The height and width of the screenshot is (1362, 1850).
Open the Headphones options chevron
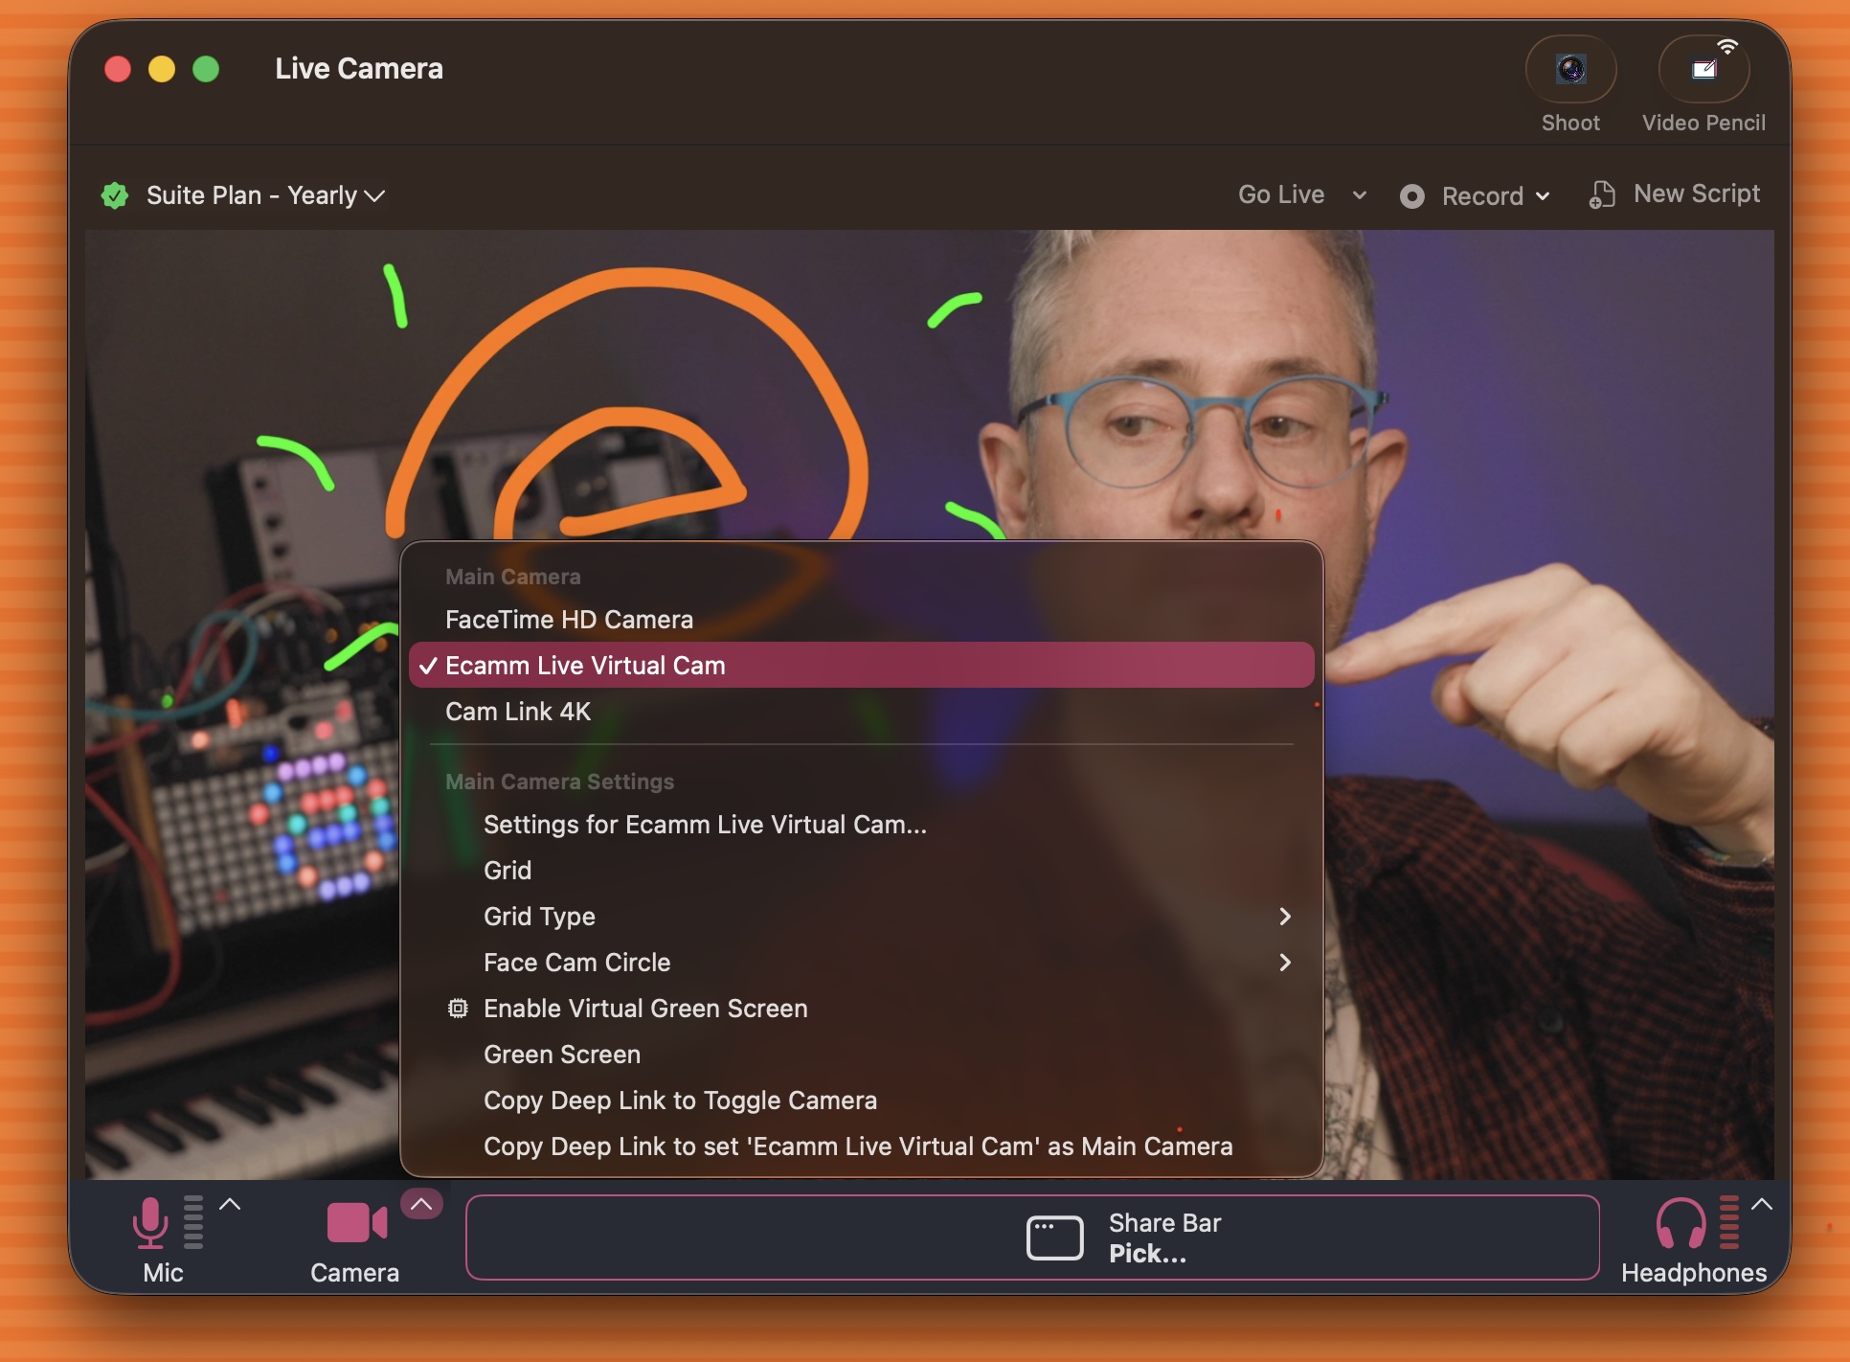(1762, 1204)
